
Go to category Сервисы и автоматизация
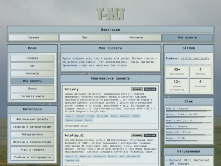(32, 127)
